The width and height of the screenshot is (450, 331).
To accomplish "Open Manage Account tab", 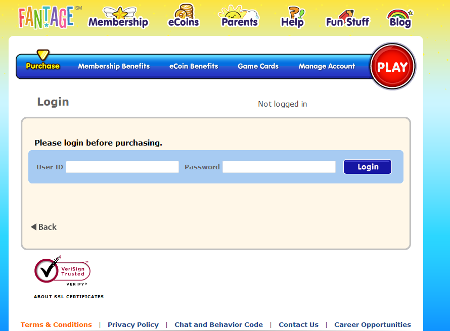I will click(327, 66).
